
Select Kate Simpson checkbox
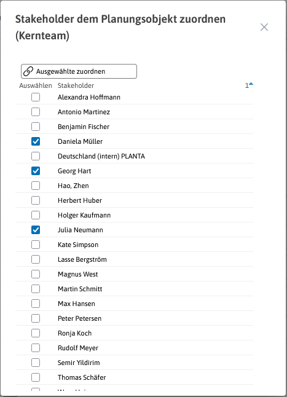point(36,245)
